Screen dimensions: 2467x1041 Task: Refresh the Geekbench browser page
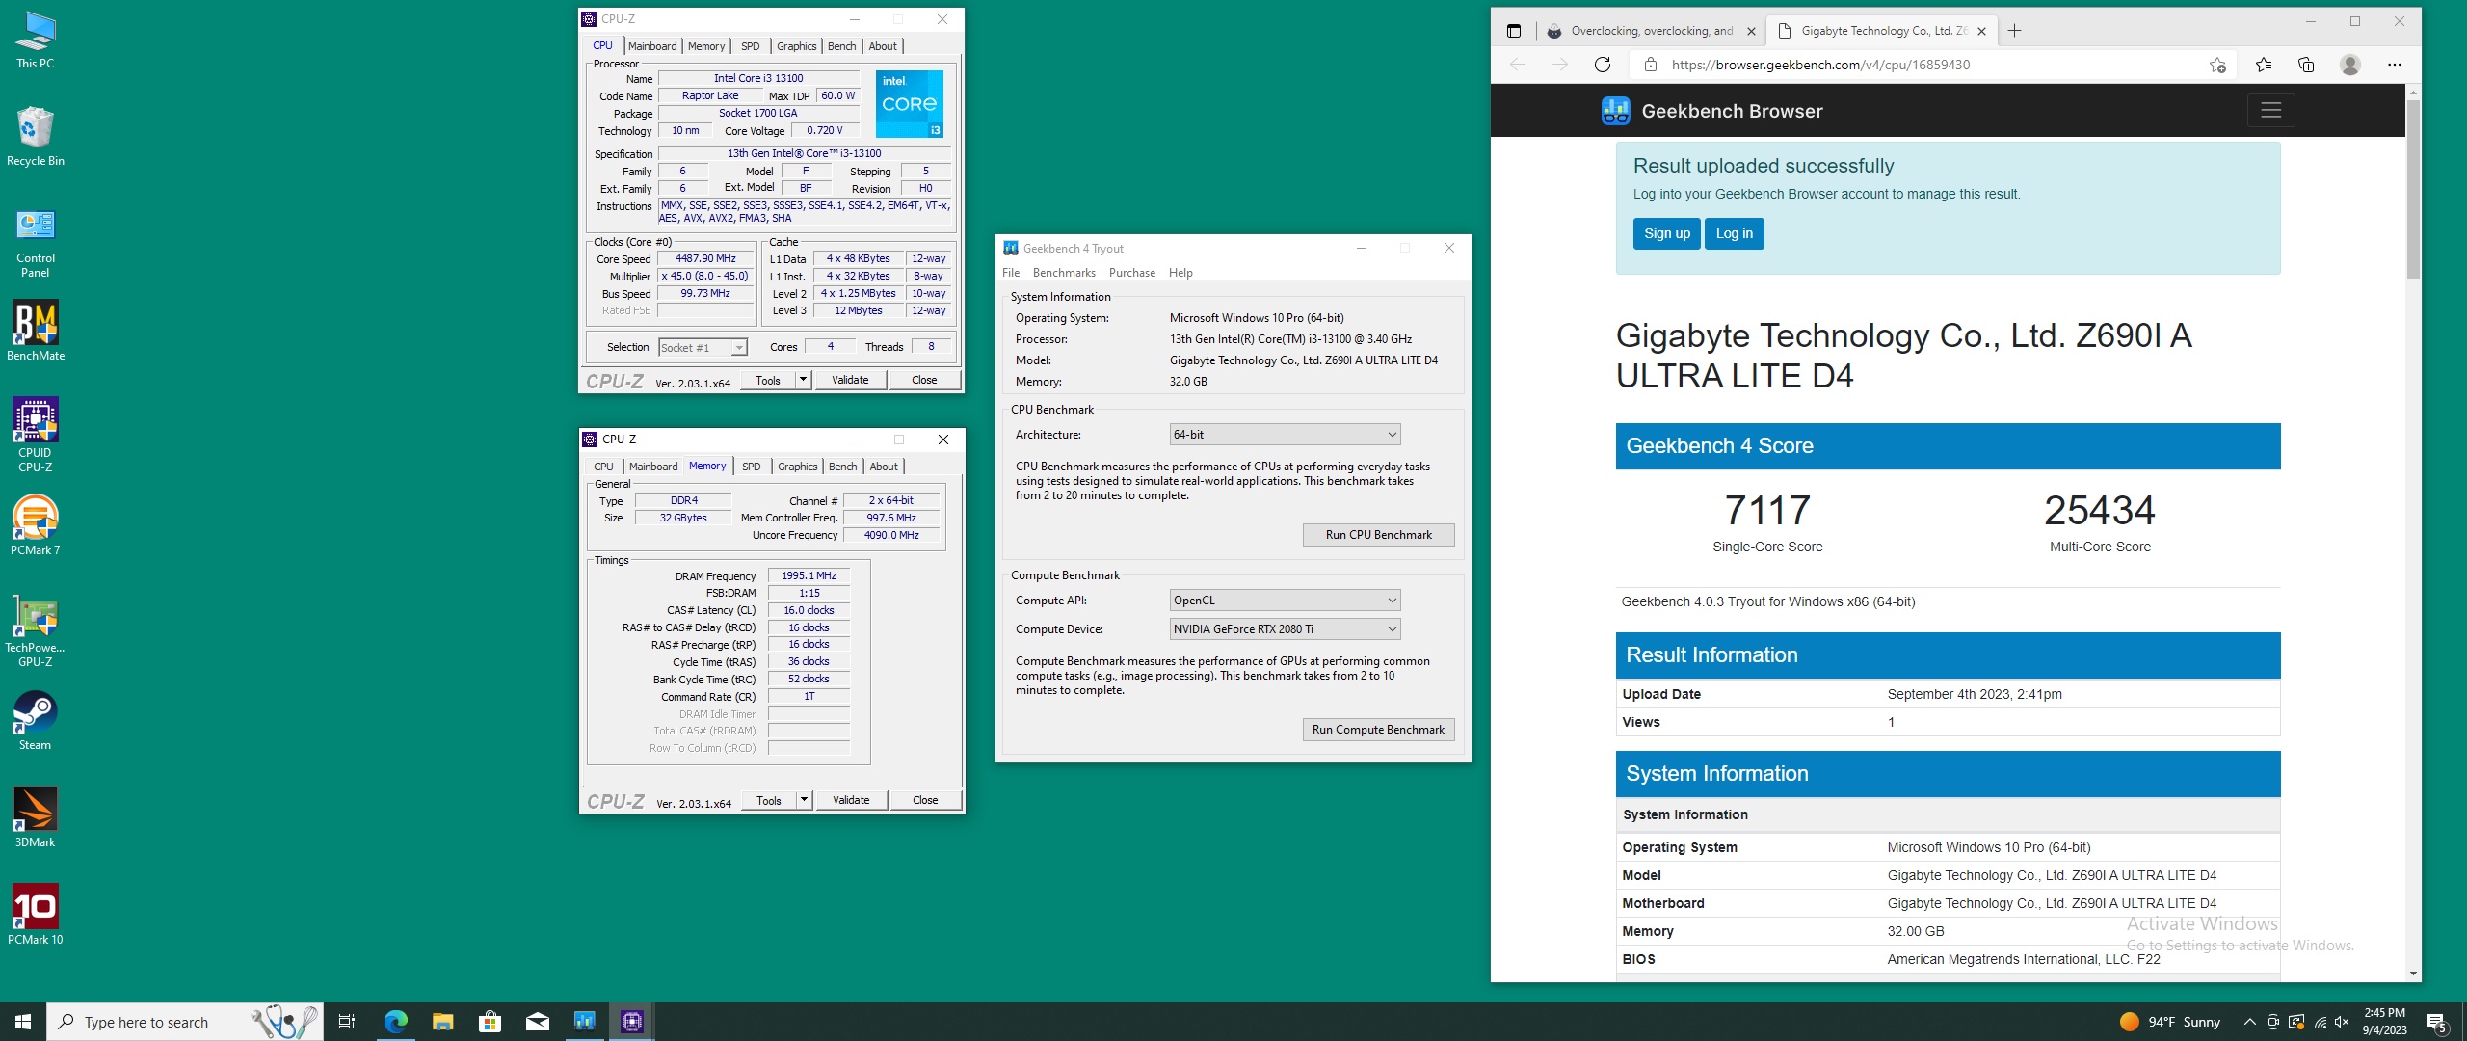(1603, 65)
